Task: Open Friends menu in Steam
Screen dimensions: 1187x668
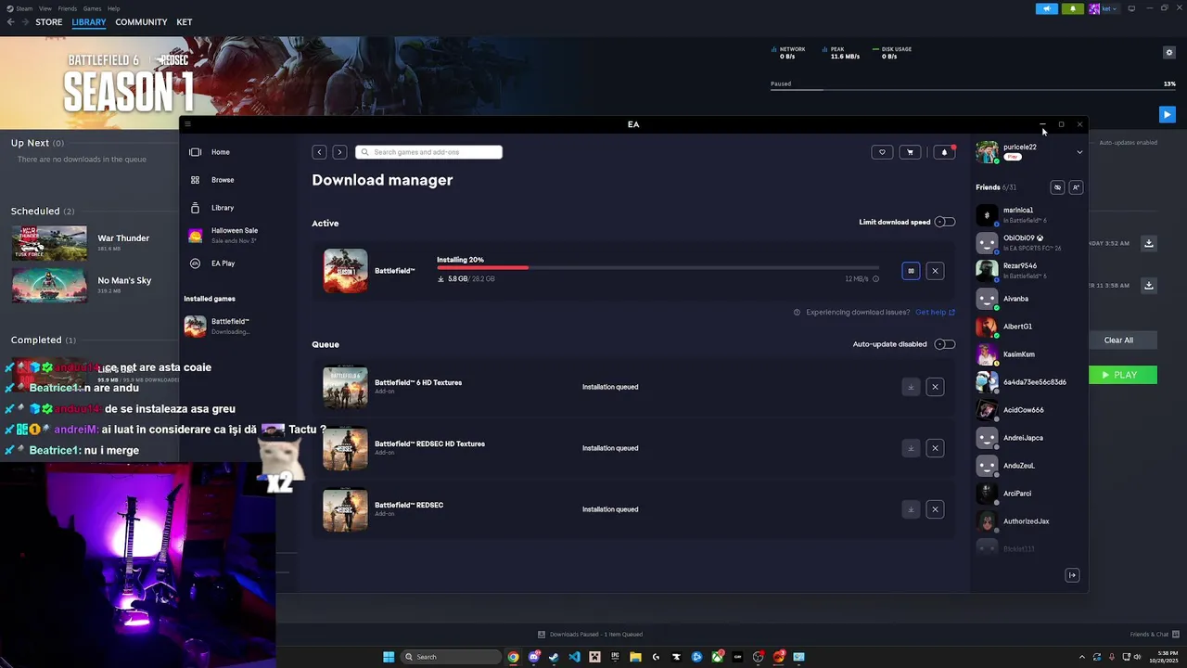Action: coord(68,8)
